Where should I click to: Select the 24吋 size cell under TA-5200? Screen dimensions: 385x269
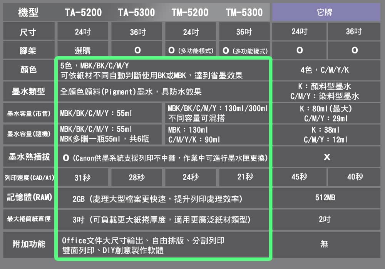(83, 32)
